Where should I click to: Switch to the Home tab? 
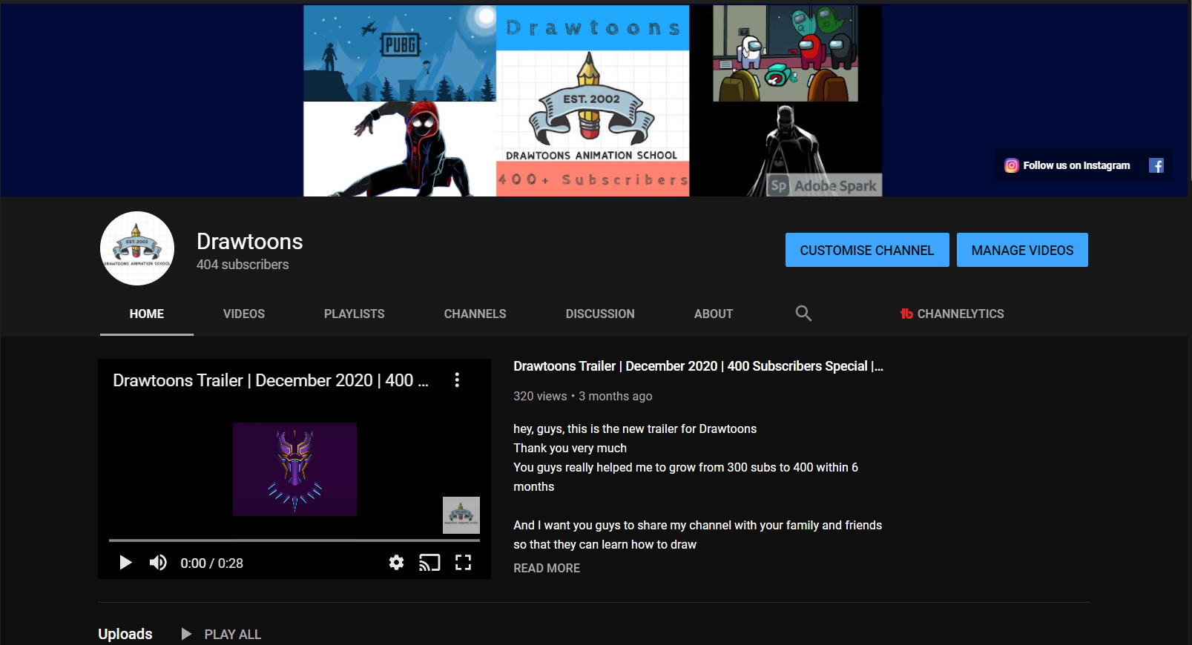click(147, 314)
